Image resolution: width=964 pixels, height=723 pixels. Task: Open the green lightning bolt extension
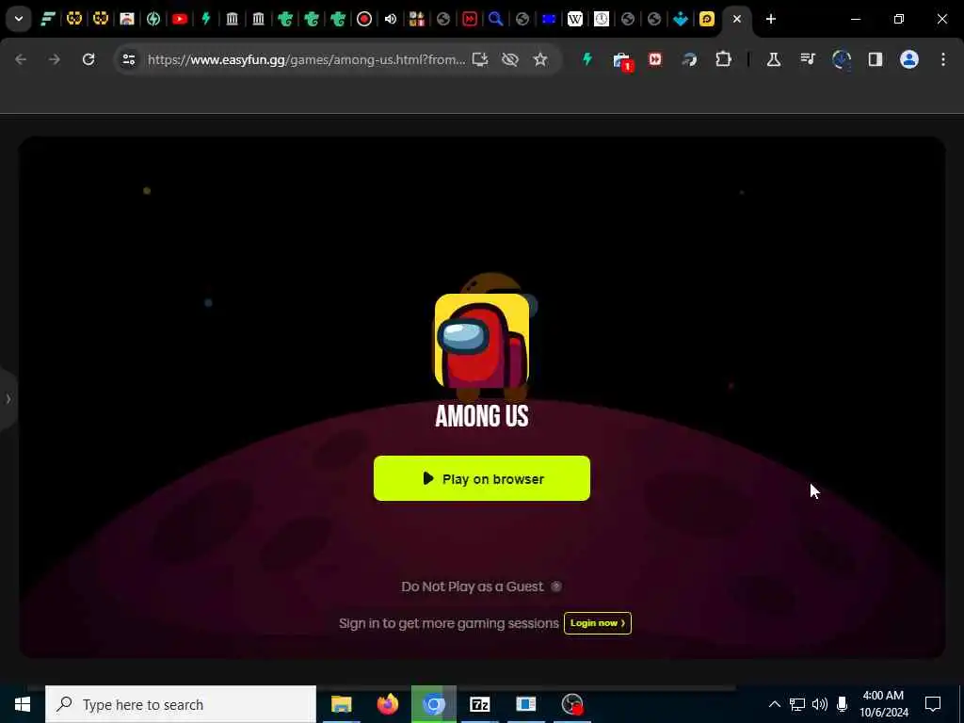coord(587,59)
